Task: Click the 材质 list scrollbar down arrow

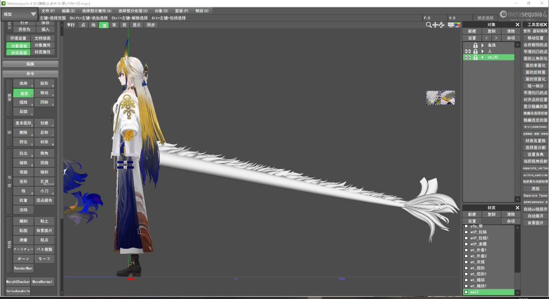Action: pos(517,293)
